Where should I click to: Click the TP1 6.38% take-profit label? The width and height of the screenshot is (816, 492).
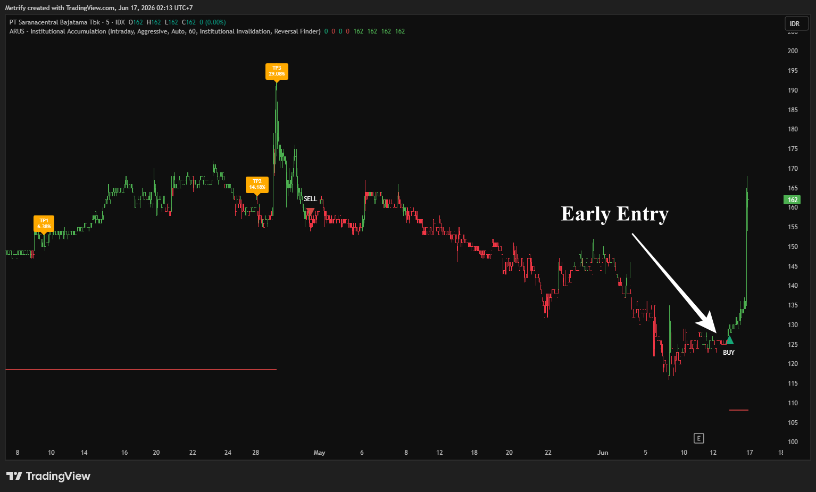click(x=44, y=223)
